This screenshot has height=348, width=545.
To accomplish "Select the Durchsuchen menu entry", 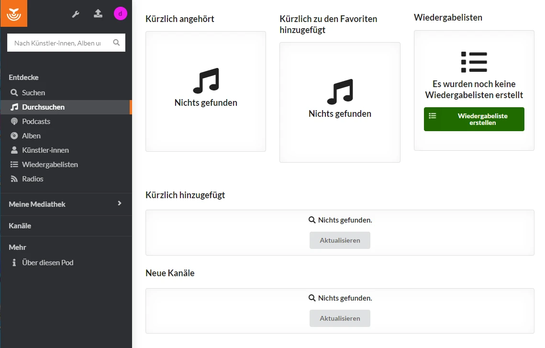I will 43,107.
